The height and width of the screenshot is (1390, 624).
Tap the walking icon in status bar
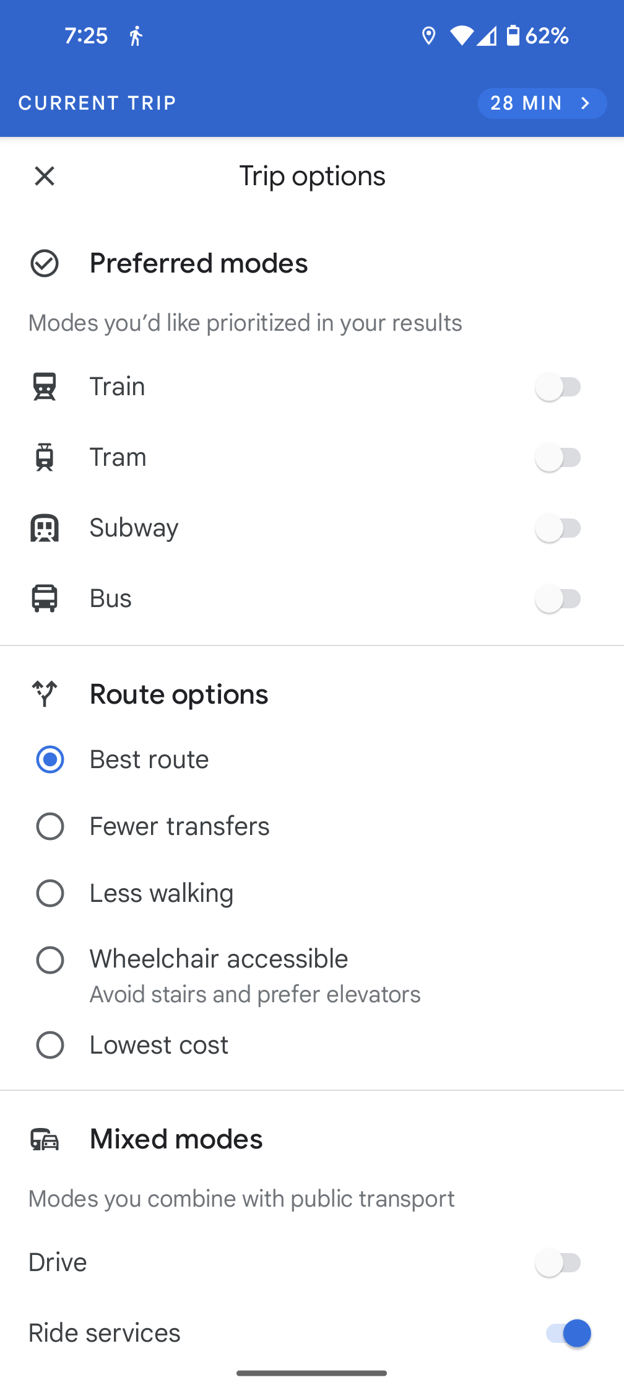coord(136,36)
